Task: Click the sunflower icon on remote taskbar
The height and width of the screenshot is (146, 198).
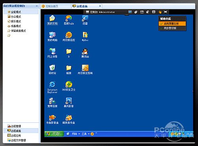Action: click(x=92, y=134)
